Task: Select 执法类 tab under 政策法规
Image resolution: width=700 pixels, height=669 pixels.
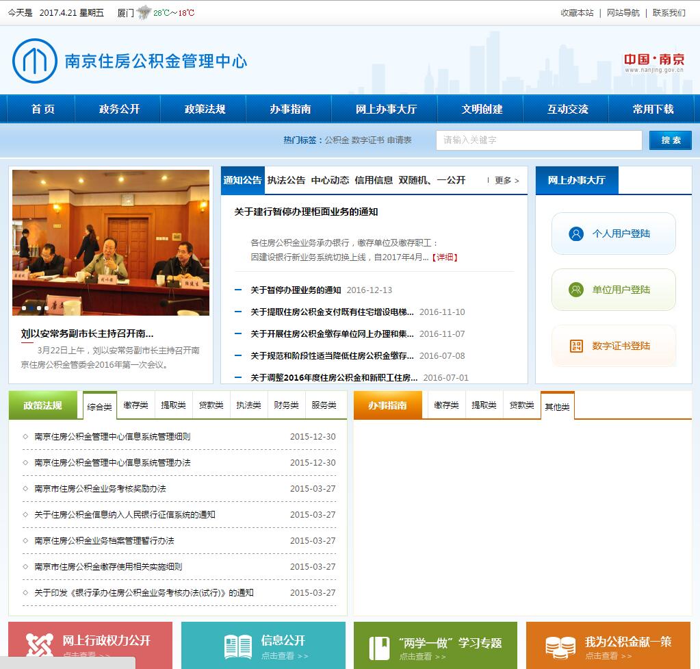Action: point(248,405)
